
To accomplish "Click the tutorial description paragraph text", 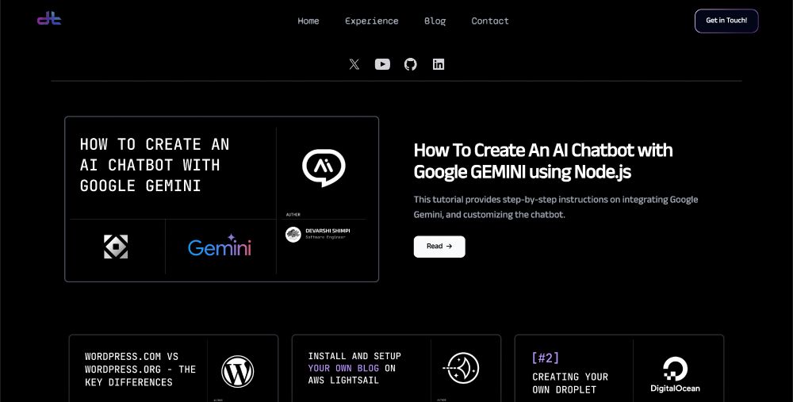I will 556,207.
